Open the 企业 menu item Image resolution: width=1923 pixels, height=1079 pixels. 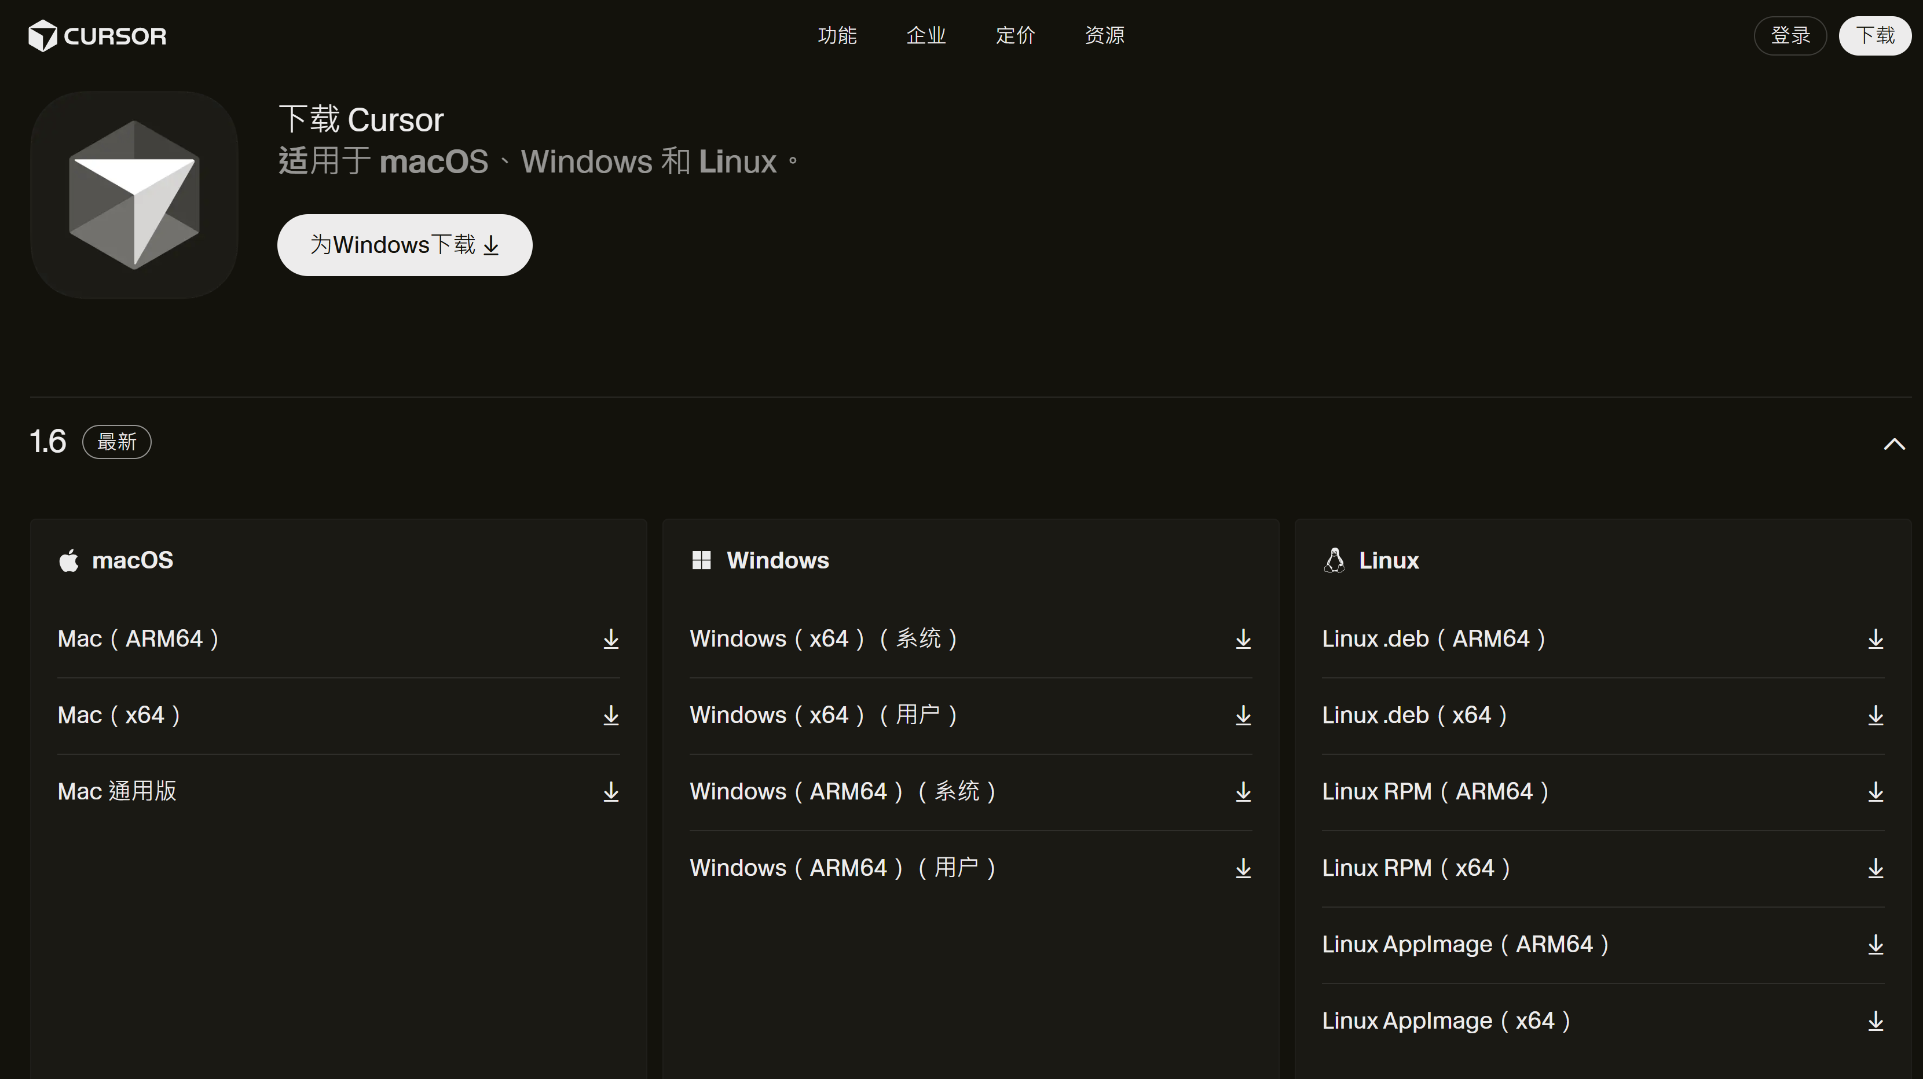(x=926, y=35)
